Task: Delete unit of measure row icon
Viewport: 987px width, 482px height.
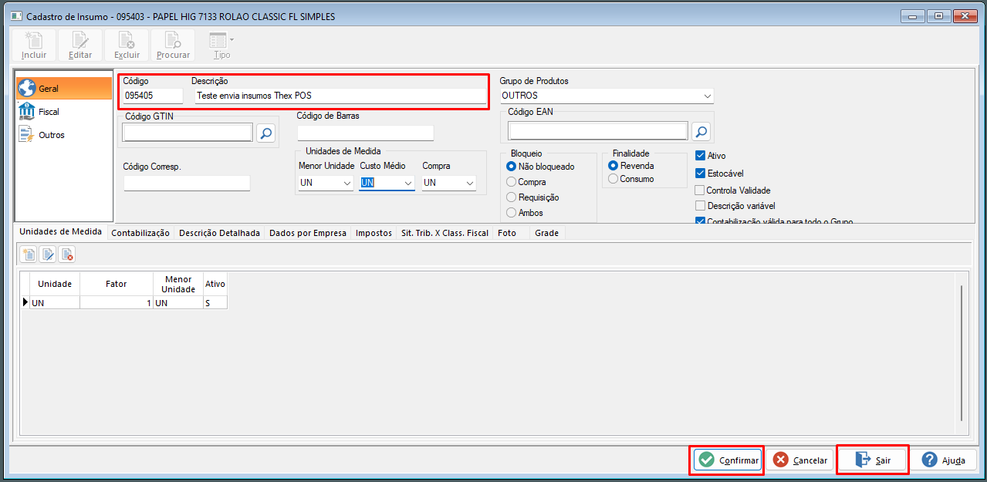Action: point(66,254)
